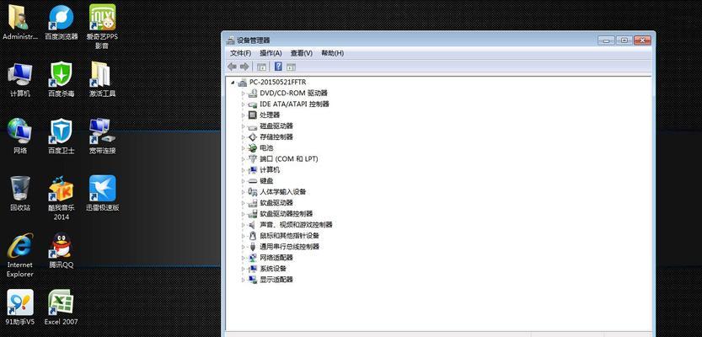Select the PC-20150521FFTR label
This screenshot has height=337, width=702.
[277, 83]
